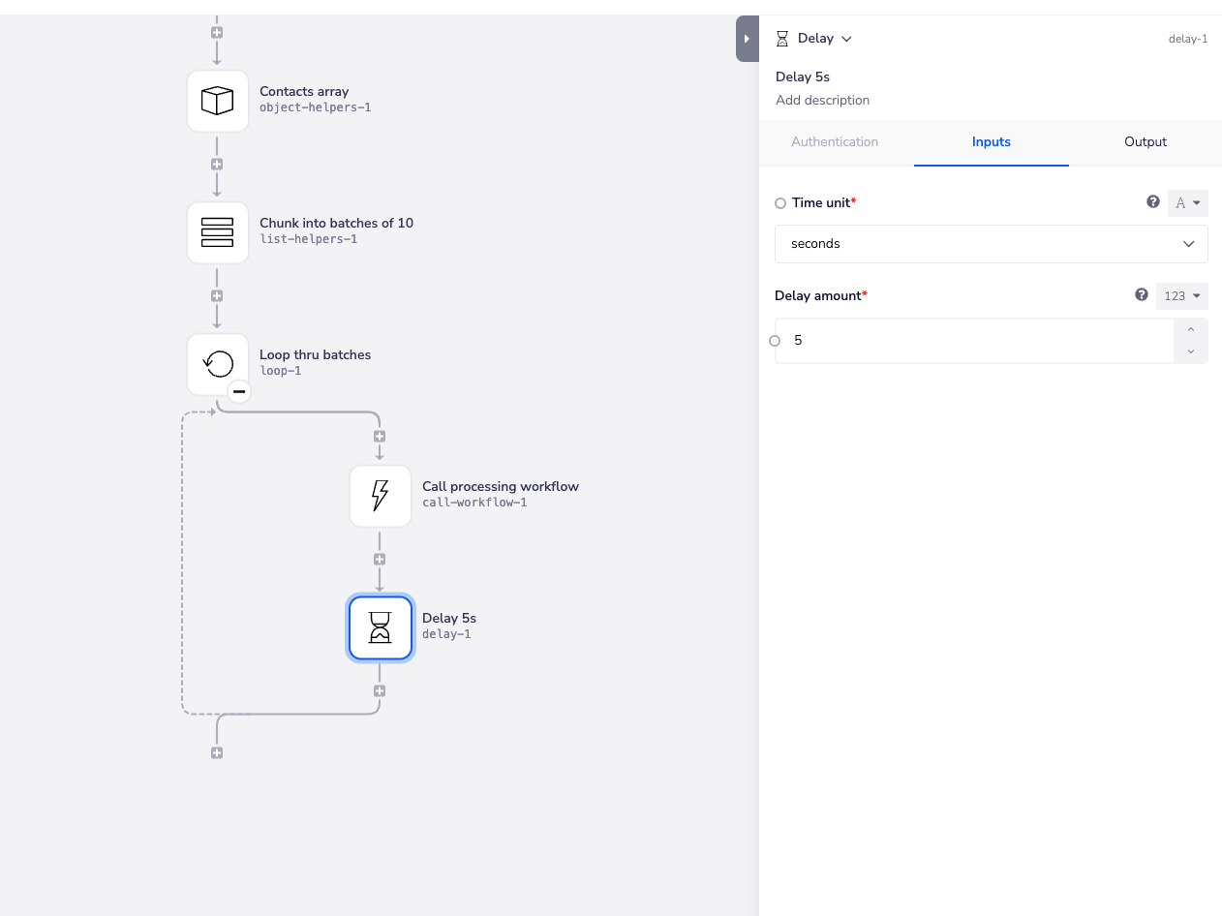The height and width of the screenshot is (916, 1222).
Task: Collapse the properties panel with arrow handle
Action: (747, 39)
